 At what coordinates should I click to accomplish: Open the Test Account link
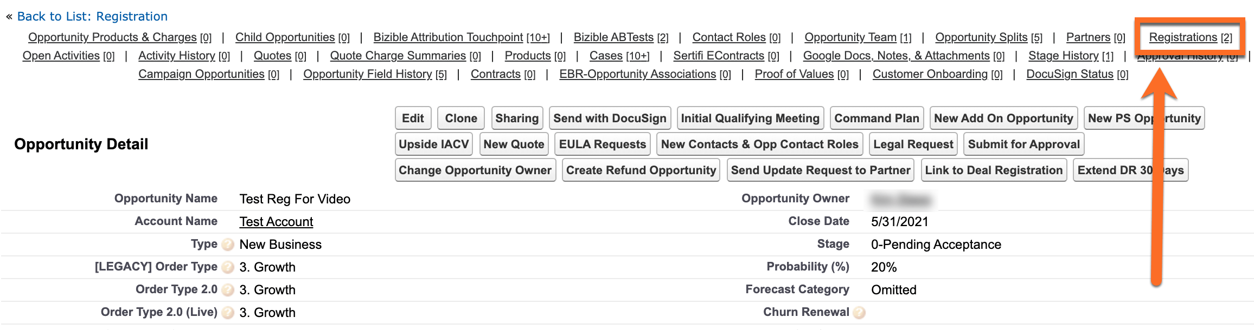click(x=276, y=222)
